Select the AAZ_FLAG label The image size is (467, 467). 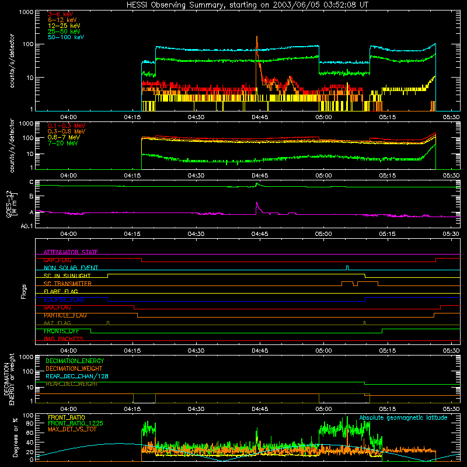point(57,323)
